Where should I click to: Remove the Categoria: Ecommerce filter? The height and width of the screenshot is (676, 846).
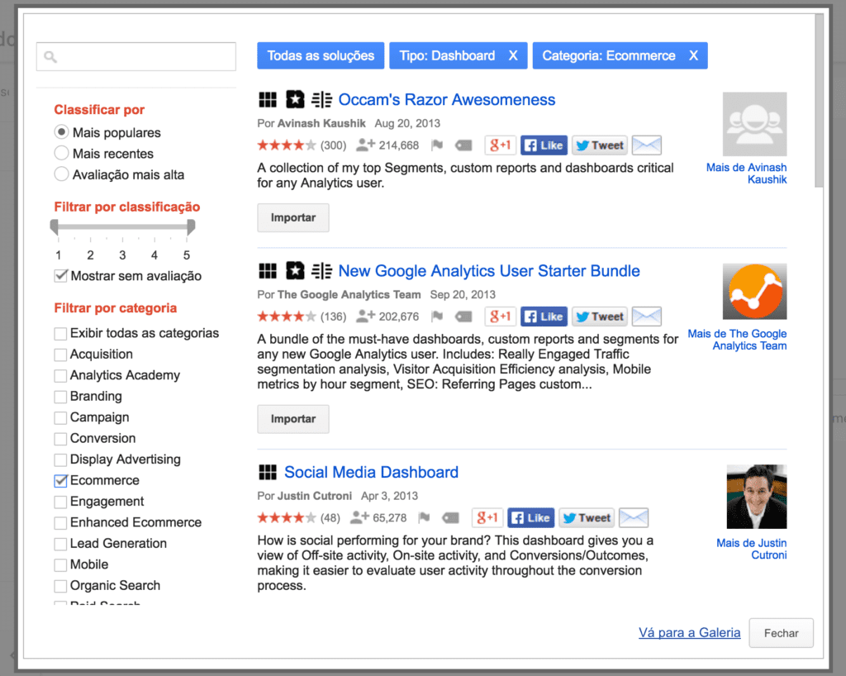[x=693, y=55]
